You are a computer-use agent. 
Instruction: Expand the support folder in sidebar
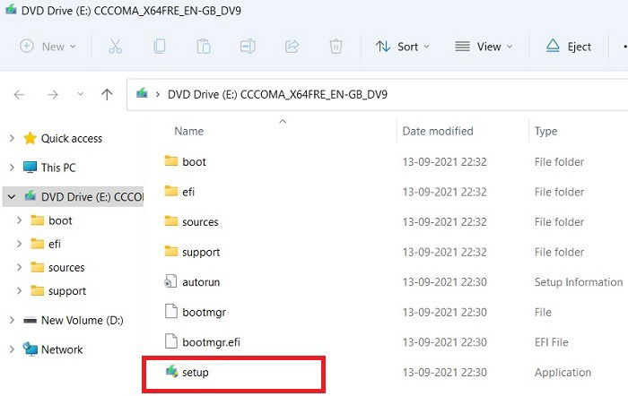tap(19, 291)
